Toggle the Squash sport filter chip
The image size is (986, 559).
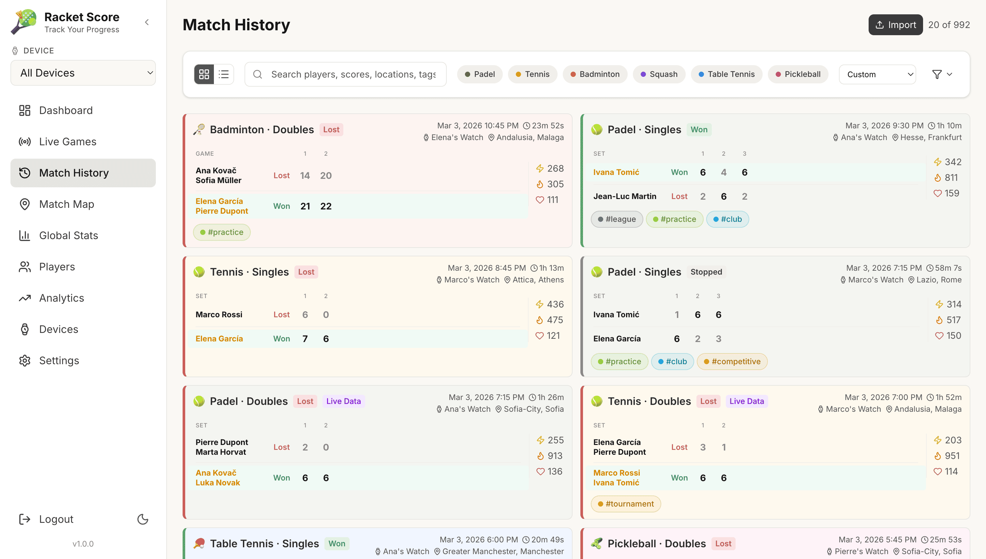[x=659, y=74]
